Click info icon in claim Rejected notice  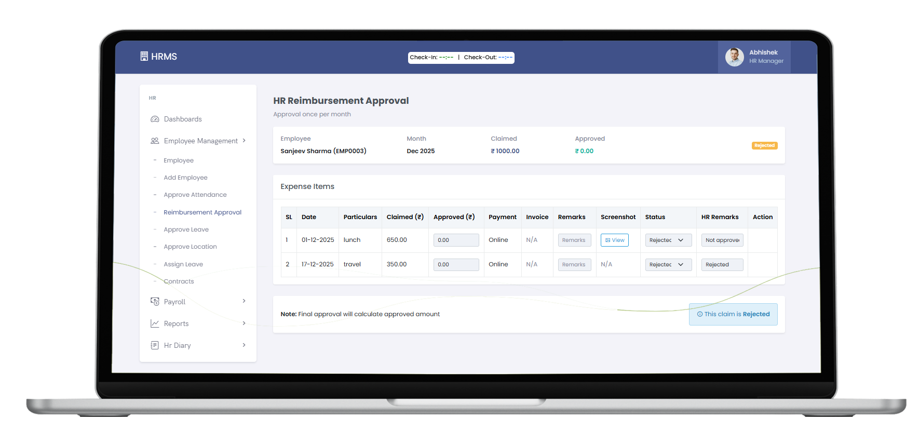tap(700, 314)
